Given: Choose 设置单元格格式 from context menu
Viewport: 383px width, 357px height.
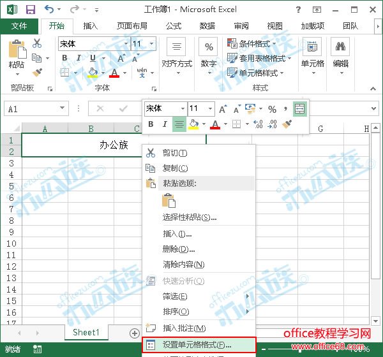Looking at the screenshot, I should (x=199, y=345).
